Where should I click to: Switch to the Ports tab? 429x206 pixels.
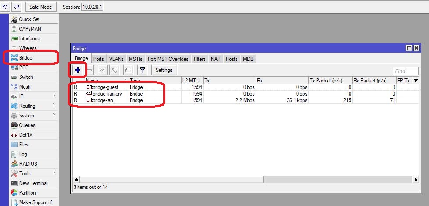99,59
